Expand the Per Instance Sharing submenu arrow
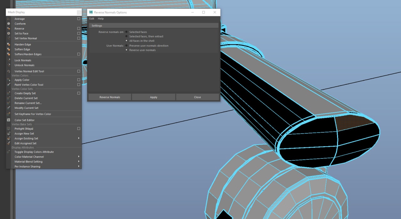 (x=79, y=166)
